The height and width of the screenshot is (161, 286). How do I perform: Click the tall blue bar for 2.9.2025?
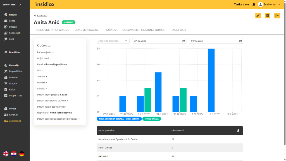(211, 80)
